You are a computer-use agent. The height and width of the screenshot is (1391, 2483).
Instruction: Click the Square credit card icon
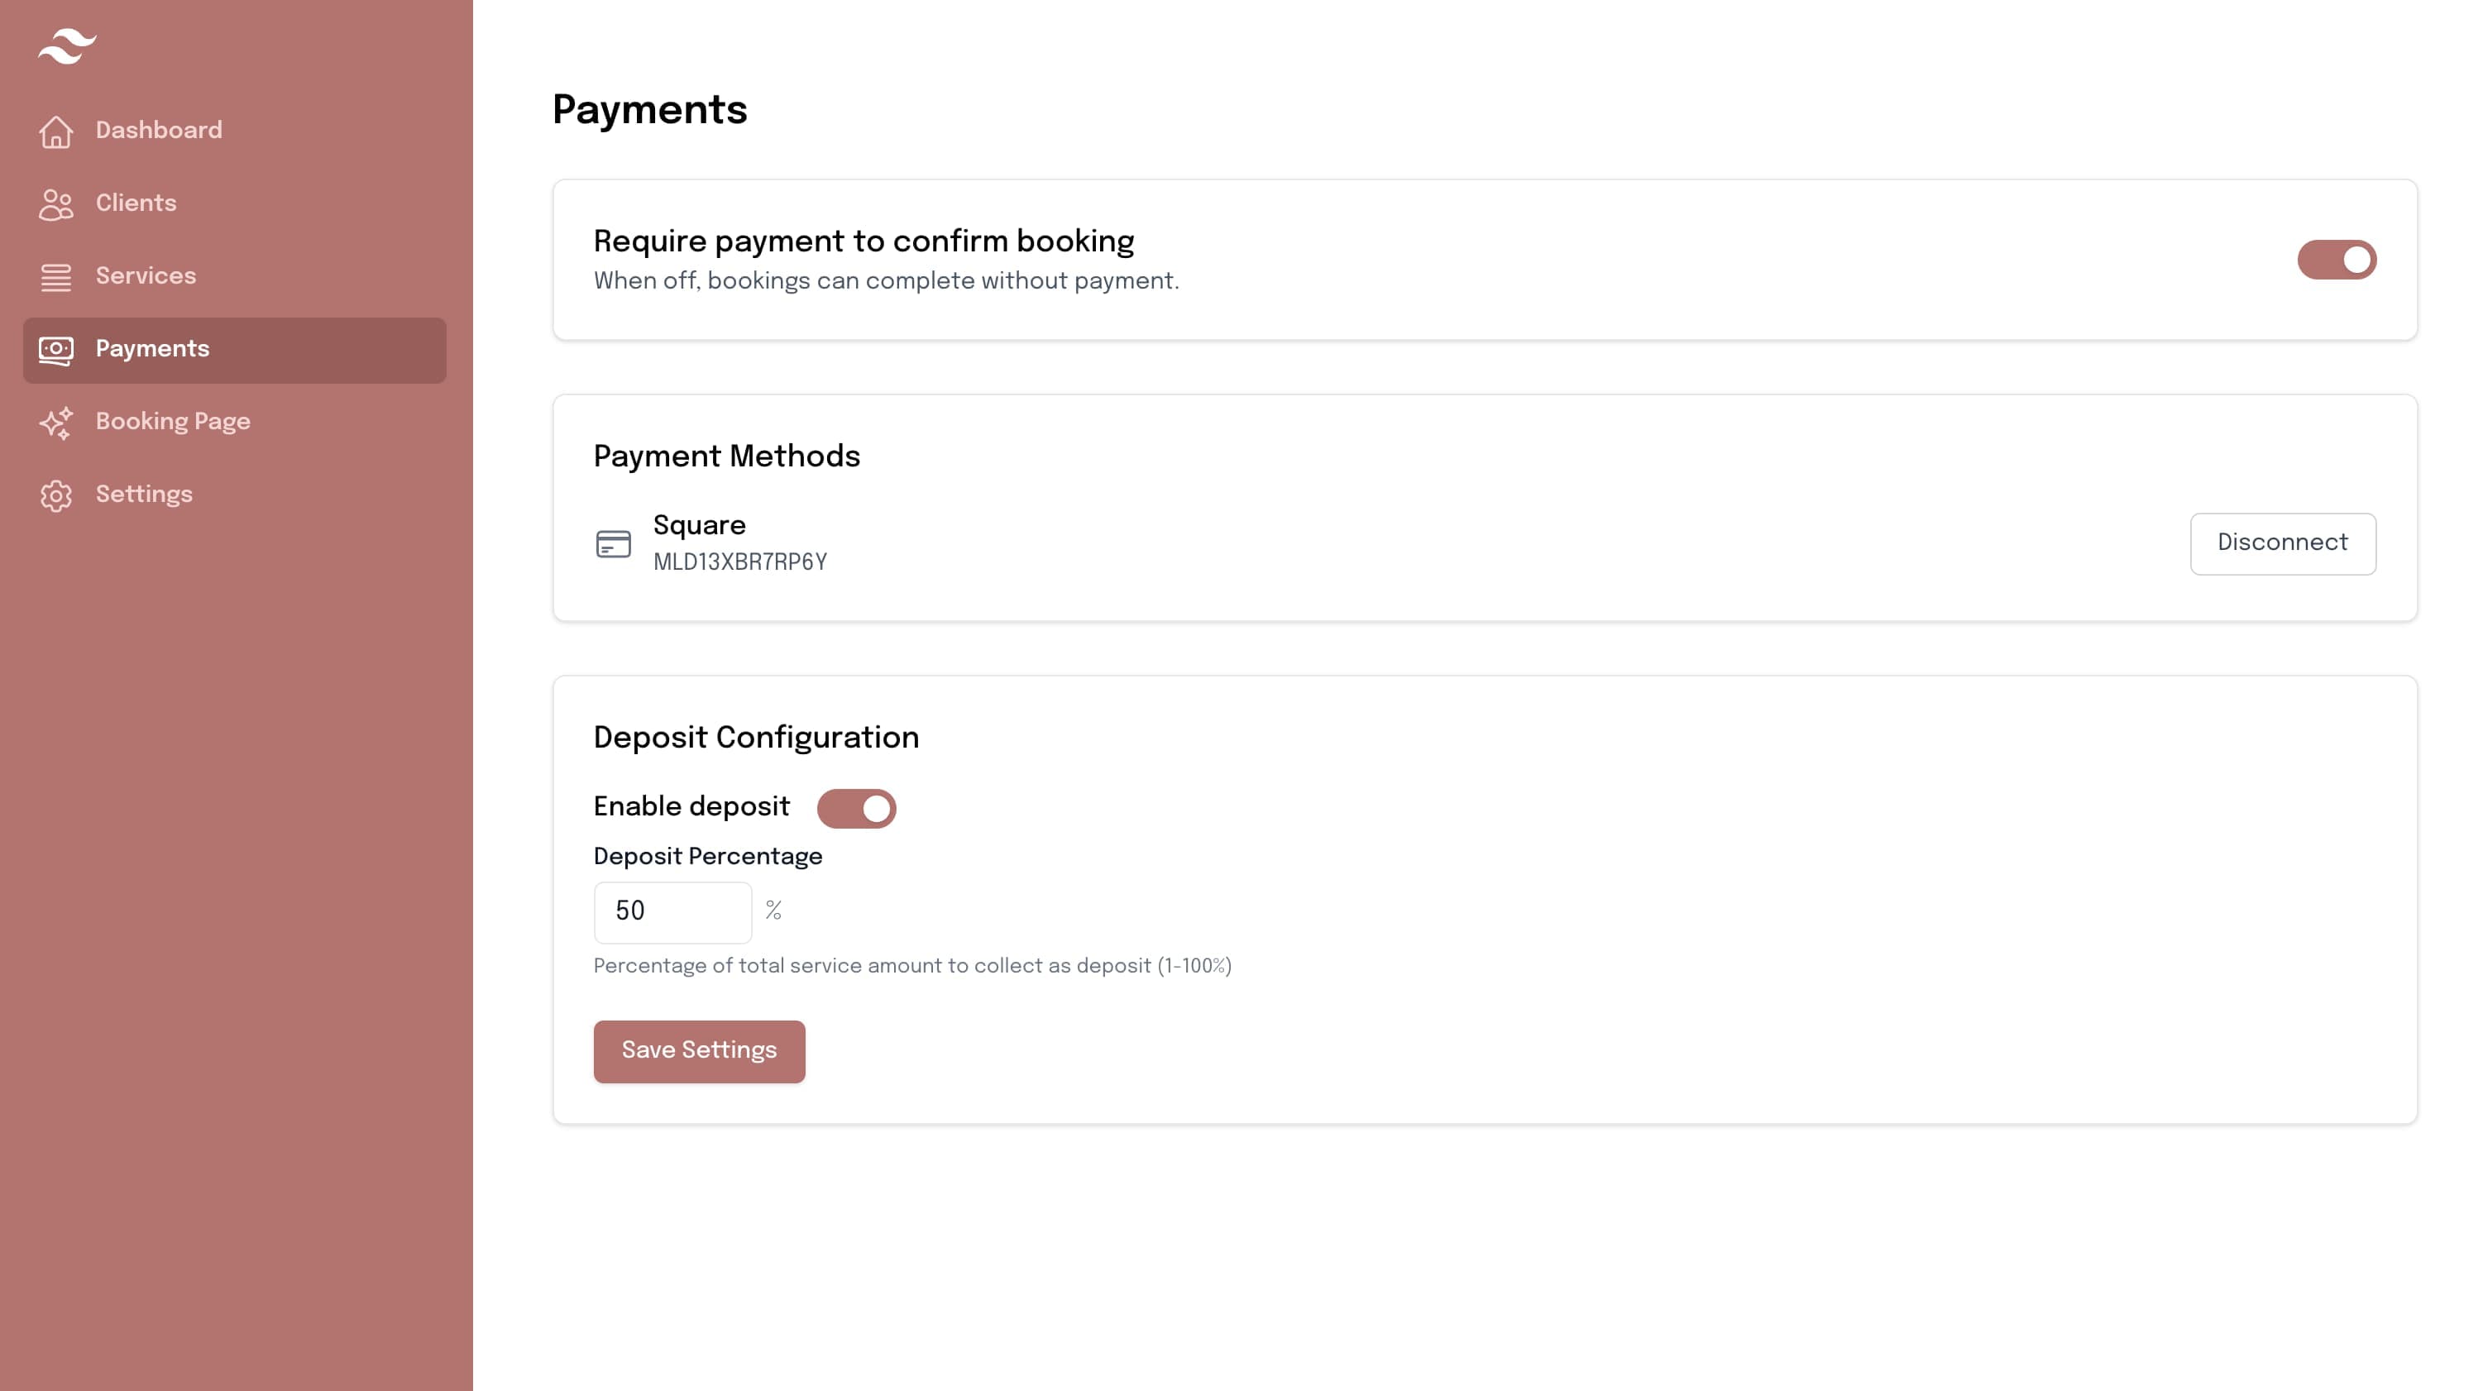point(613,545)
